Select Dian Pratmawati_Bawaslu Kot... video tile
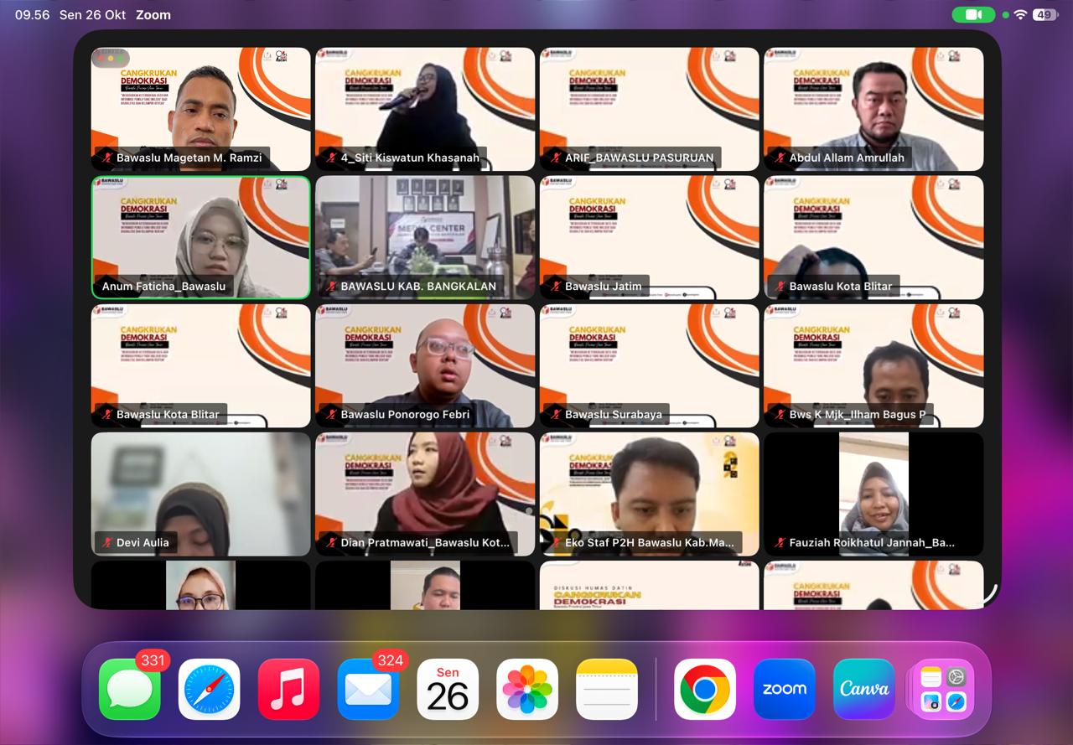This screenshot has height=745, width=1073. [x=425, y=494]
